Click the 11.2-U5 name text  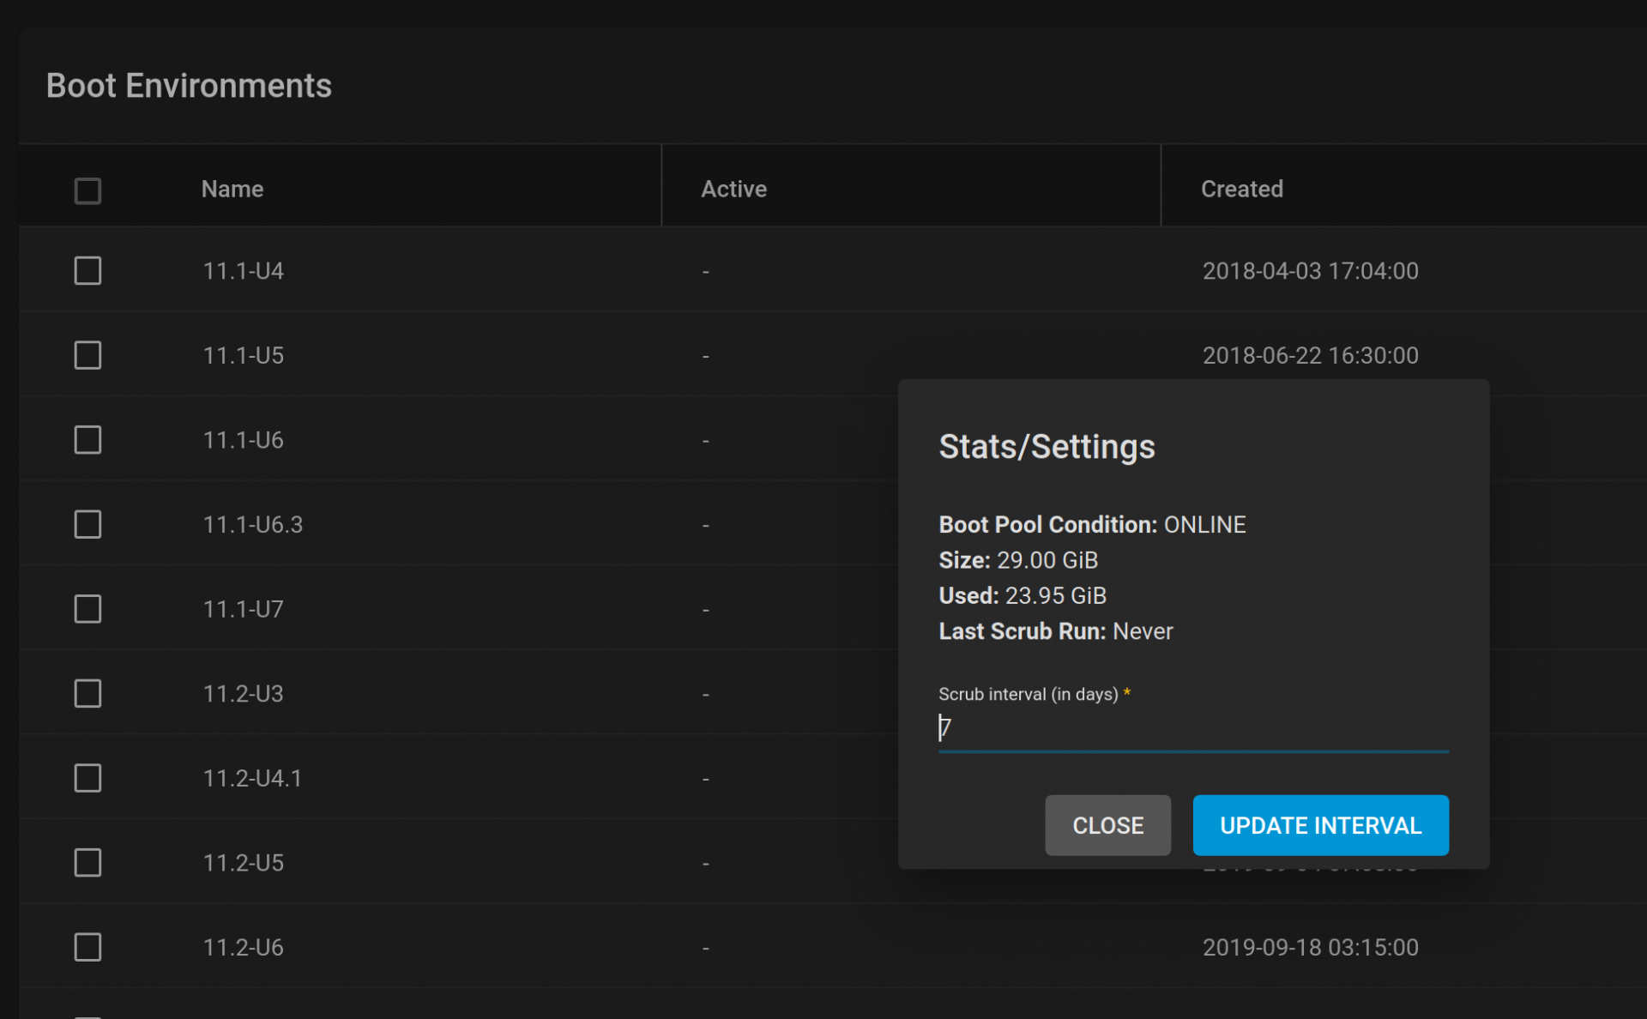coord(243,862)
